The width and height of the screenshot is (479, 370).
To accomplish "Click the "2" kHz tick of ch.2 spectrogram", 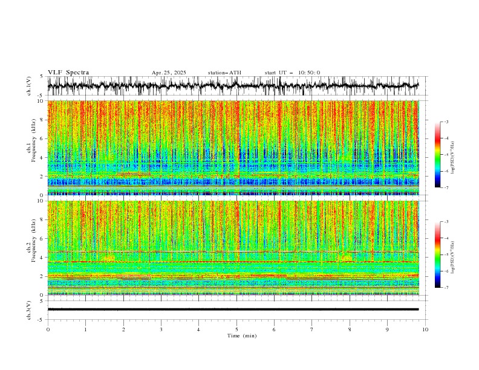I will point(42,276).
